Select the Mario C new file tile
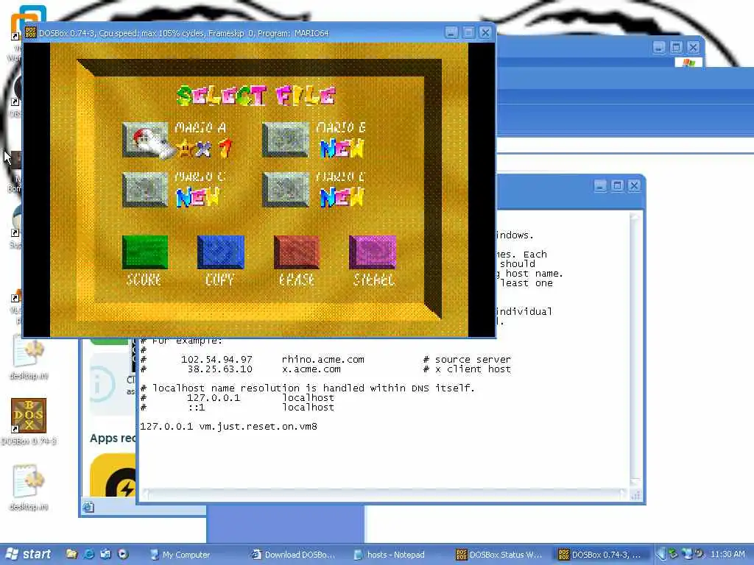 click(x=145, y=189)
